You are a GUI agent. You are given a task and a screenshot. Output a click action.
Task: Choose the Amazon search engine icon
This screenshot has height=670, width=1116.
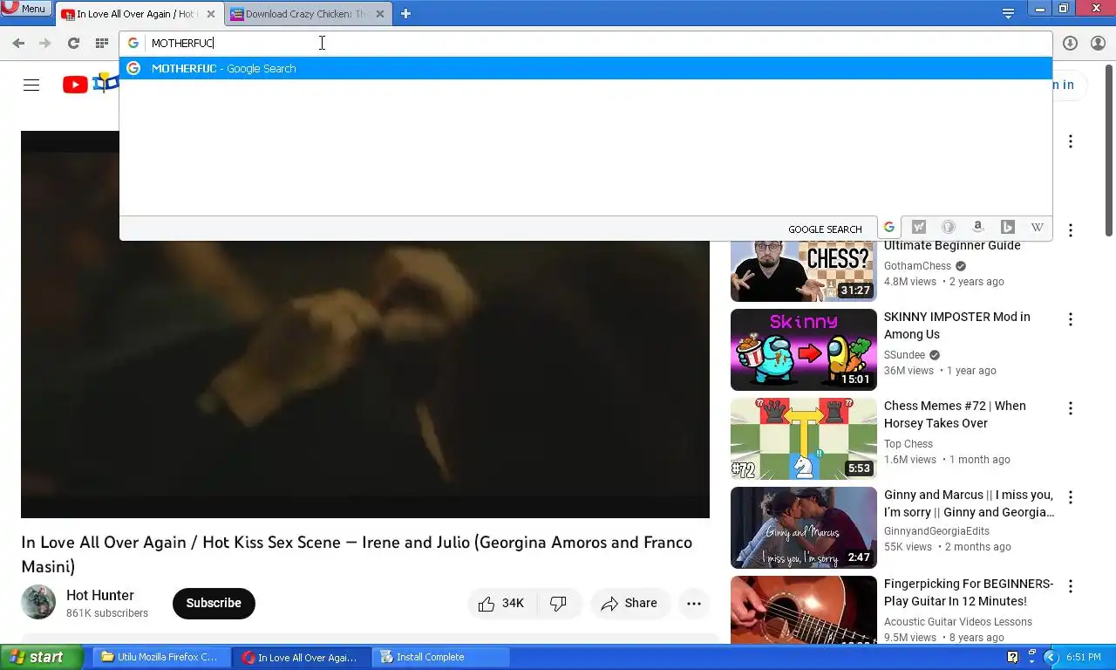coord(977,228)
